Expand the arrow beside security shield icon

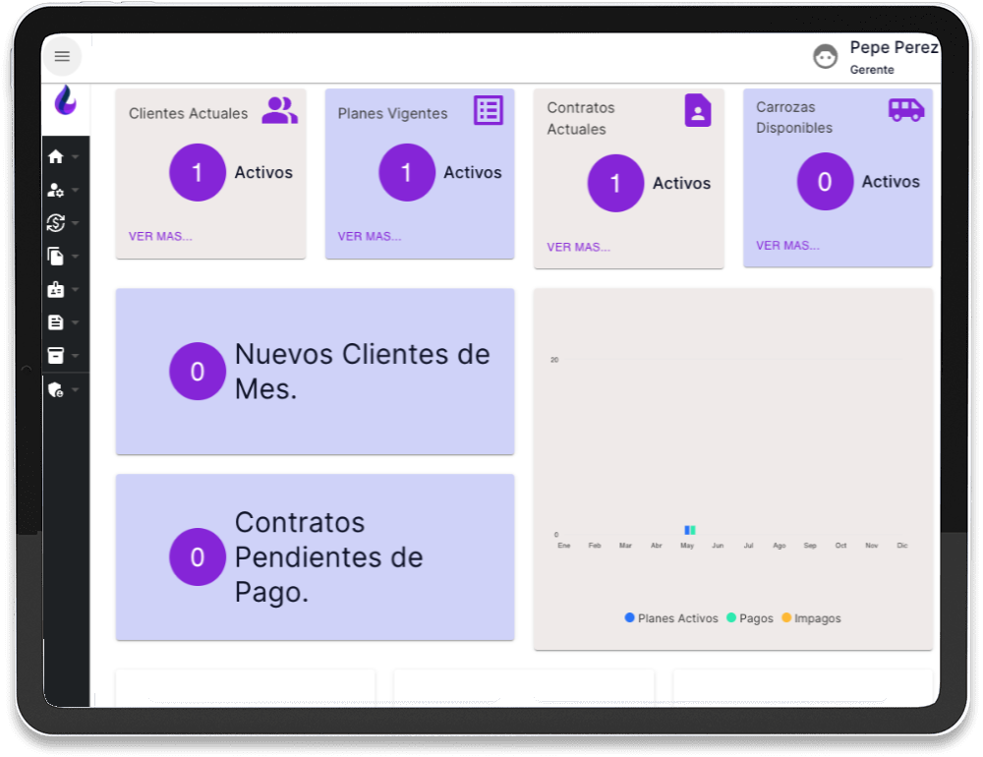tap(76, 390)
